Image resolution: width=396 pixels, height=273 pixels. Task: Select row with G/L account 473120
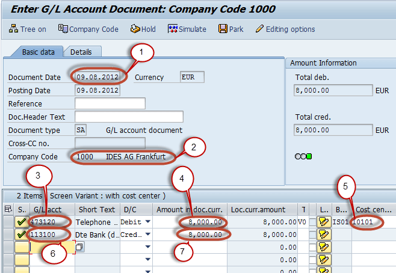coord(7,222)
